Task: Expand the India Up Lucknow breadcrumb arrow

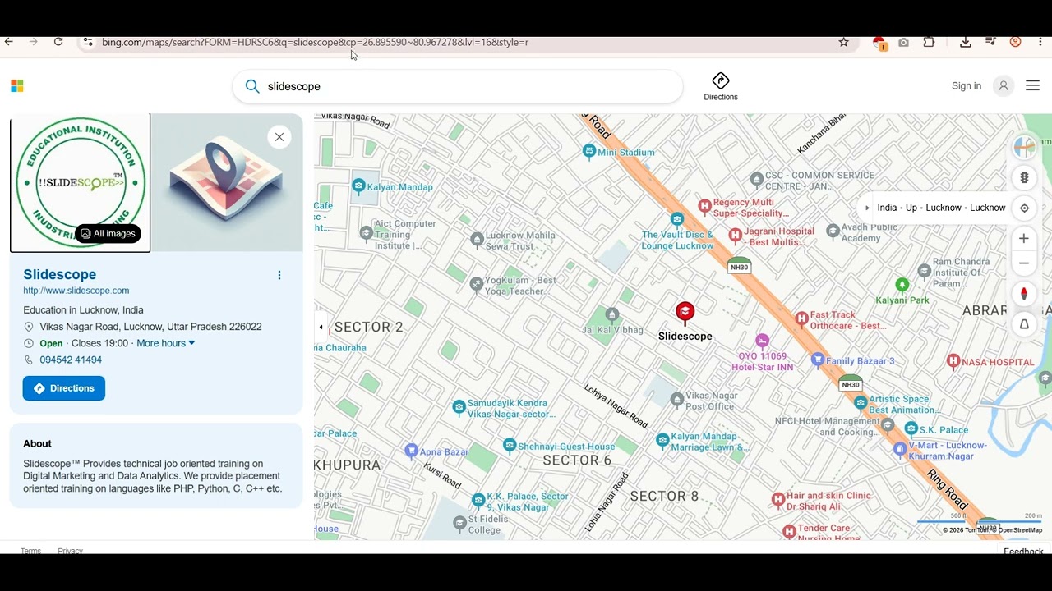Action: 867,208
